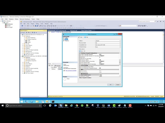The height and width of the screenshot is (123, 165).
Task: Click the property grid vertical scrollbar thumb
Action: [120, 62]
